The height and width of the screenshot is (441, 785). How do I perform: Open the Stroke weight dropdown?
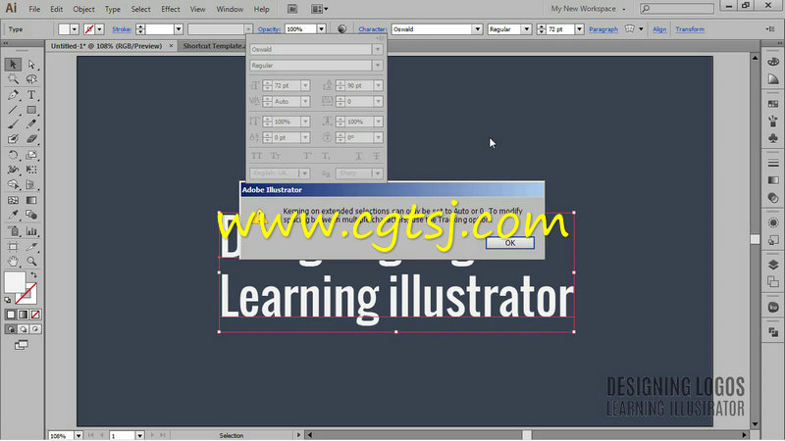(179, 29)
